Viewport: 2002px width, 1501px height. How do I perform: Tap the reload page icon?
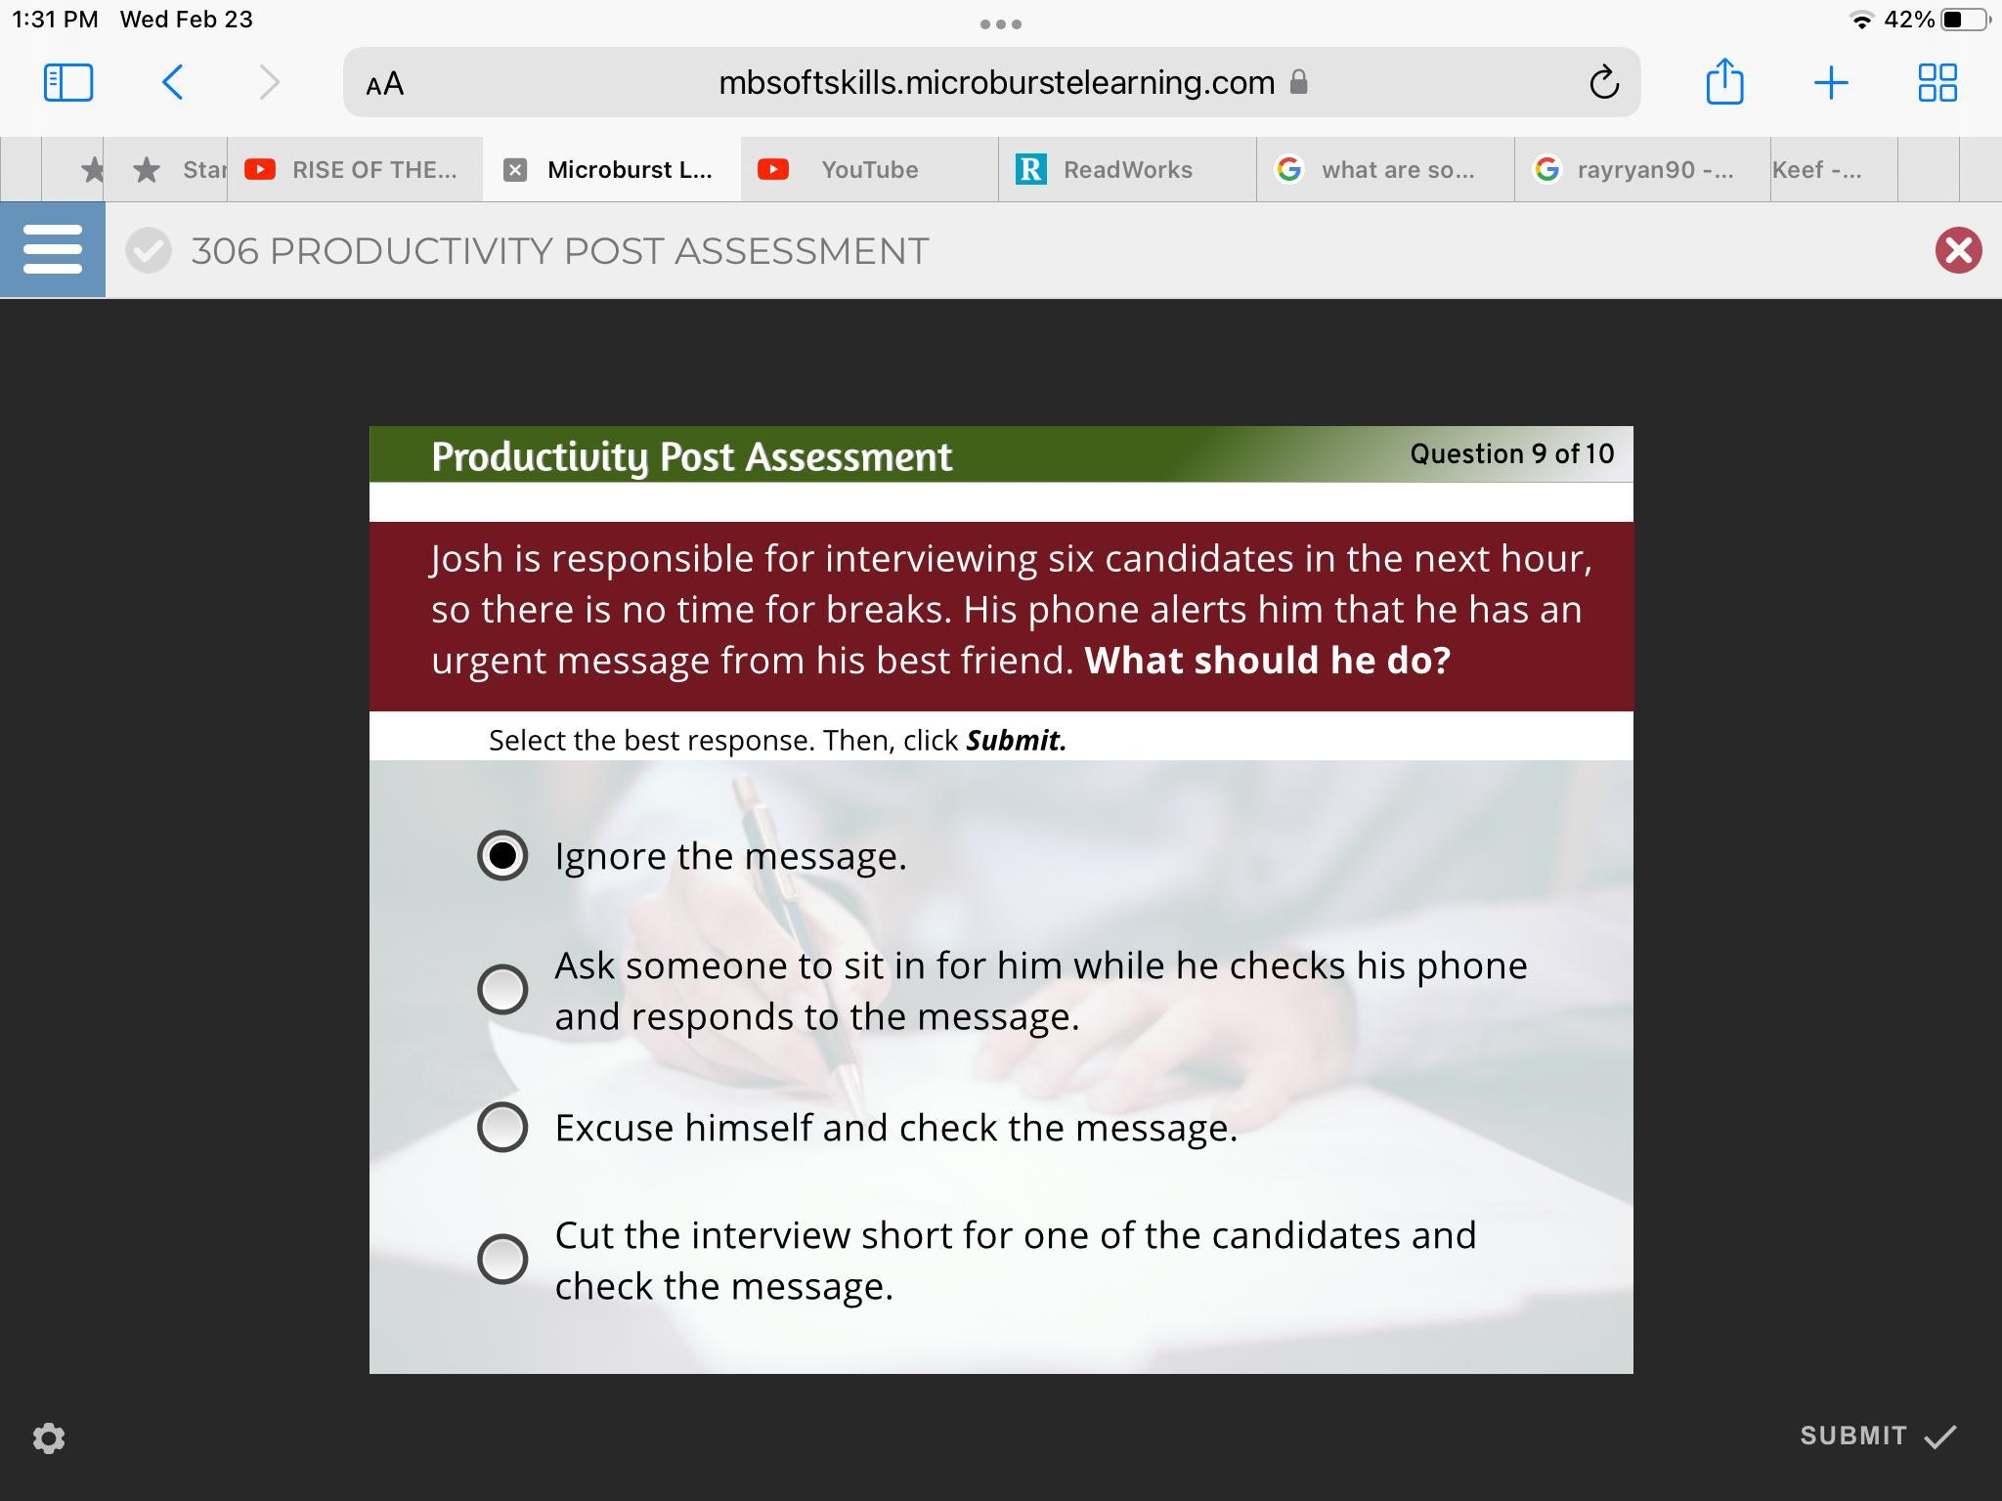coord(1603,82)
